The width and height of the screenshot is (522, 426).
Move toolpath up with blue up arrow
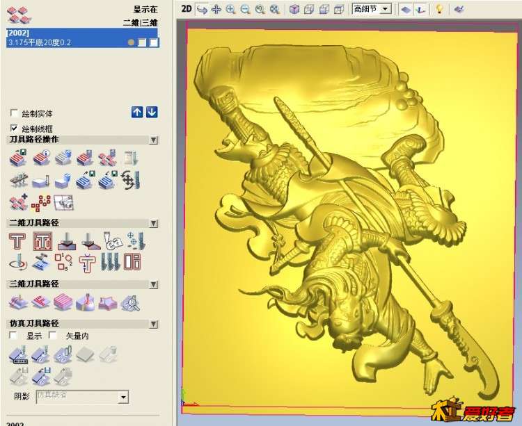tap(137, 113)
